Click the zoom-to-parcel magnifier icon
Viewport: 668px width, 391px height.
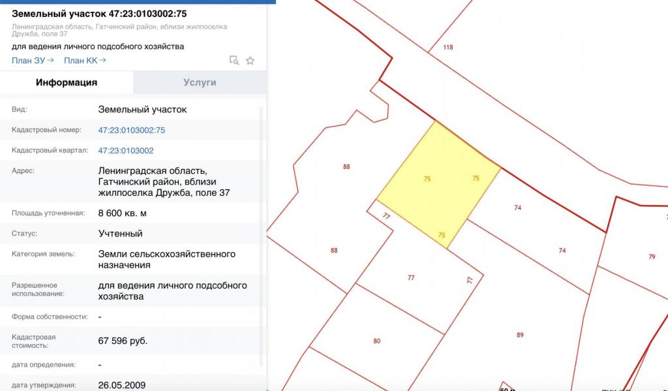point(234,61)
